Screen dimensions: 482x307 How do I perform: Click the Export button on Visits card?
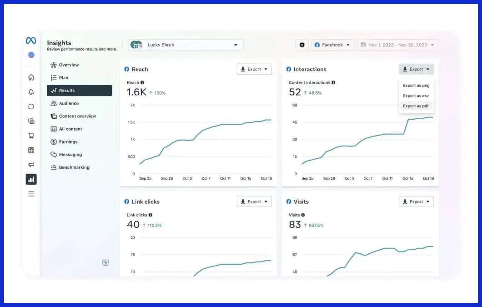pos(416,201)
